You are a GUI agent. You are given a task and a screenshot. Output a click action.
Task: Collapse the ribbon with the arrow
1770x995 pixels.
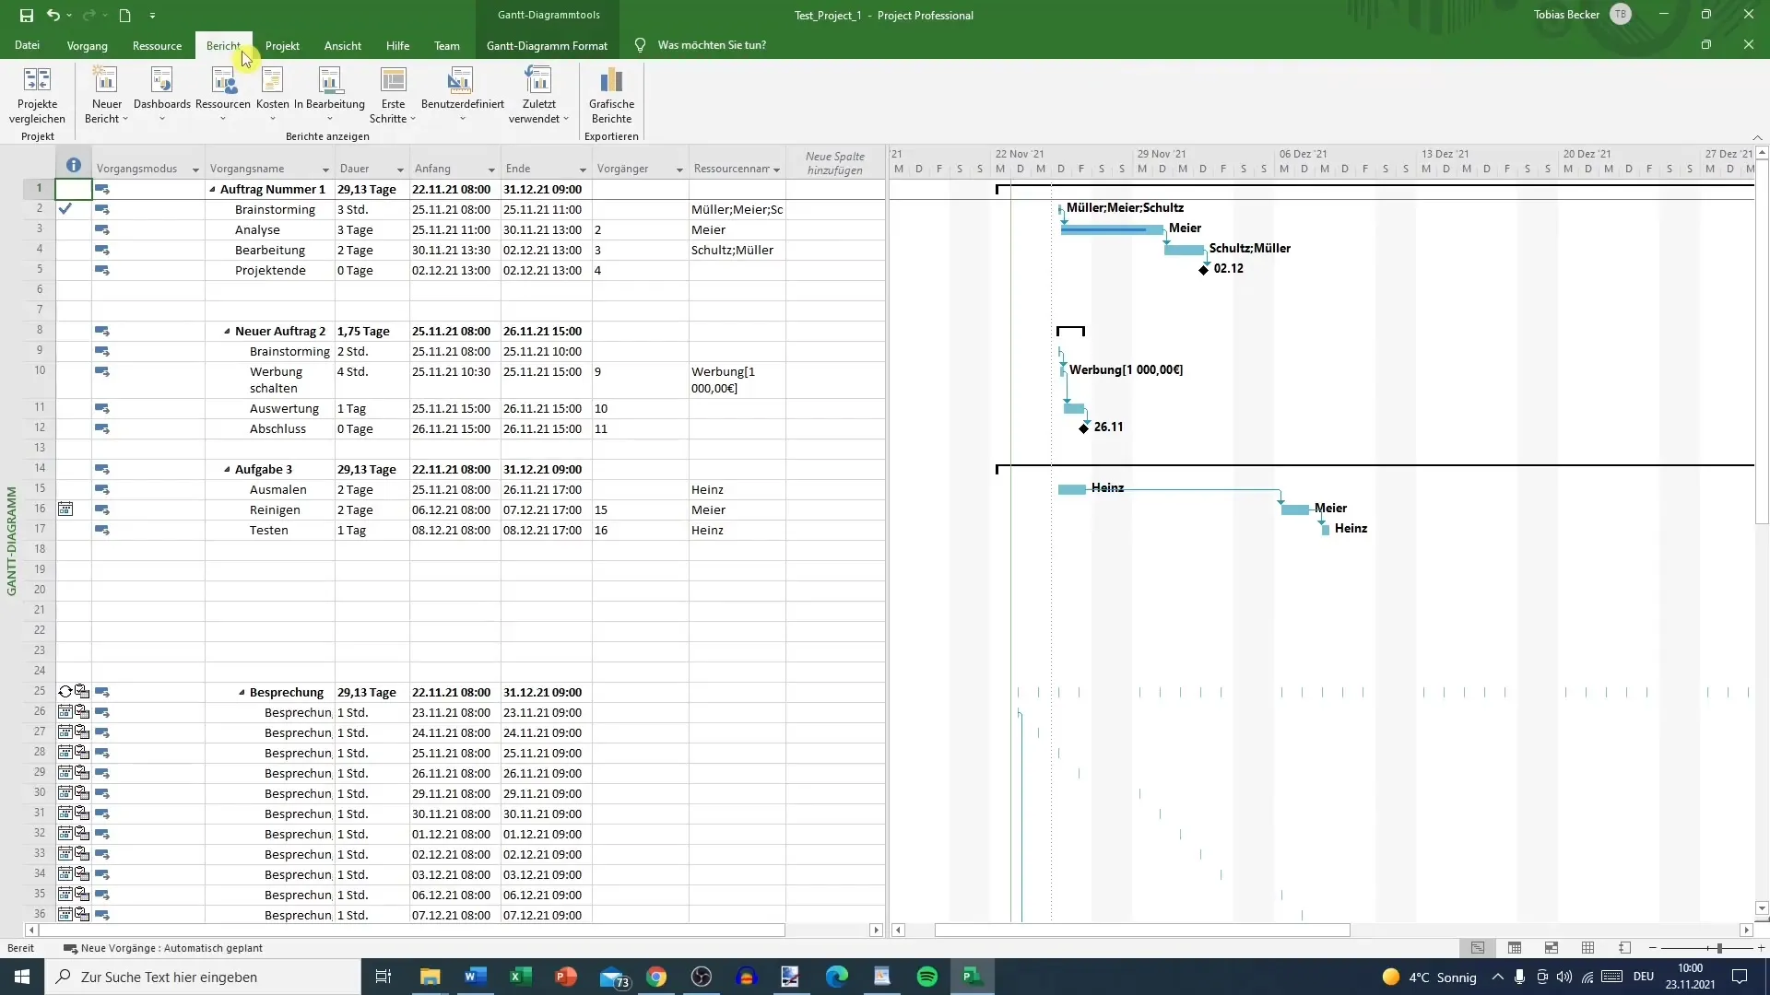coord(1757,137)
